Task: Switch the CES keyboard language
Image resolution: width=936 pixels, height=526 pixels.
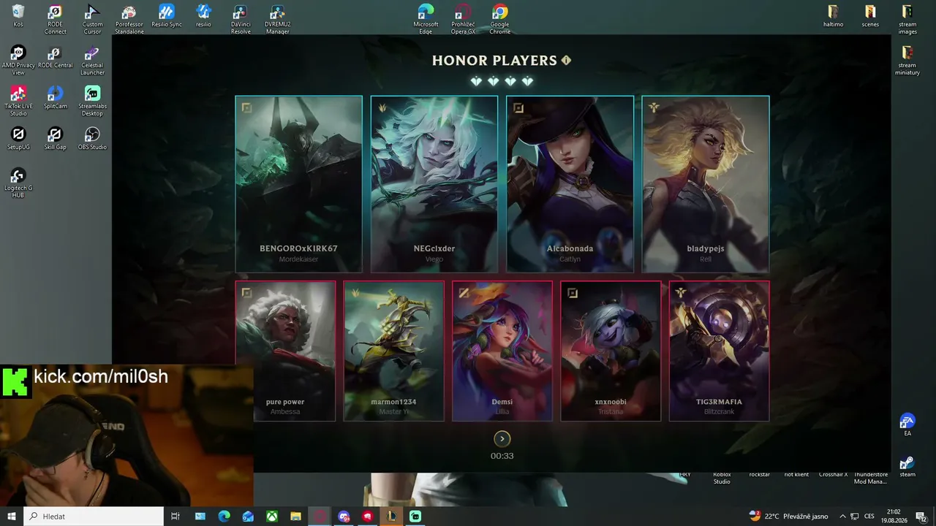Action: point(869,517)
